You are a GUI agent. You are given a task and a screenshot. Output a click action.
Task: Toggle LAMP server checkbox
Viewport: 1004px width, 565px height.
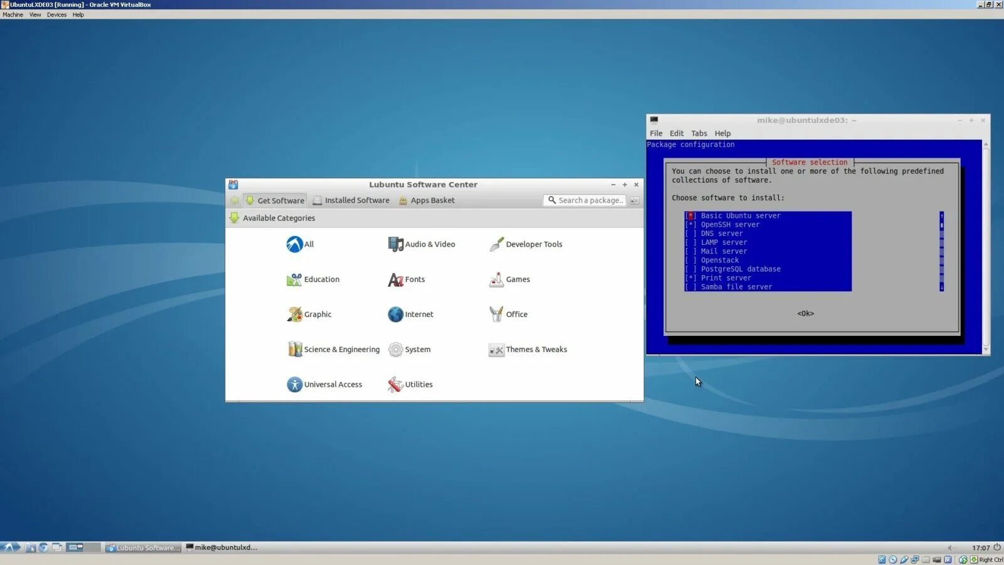pyautogui.click(x=691, y=242)
